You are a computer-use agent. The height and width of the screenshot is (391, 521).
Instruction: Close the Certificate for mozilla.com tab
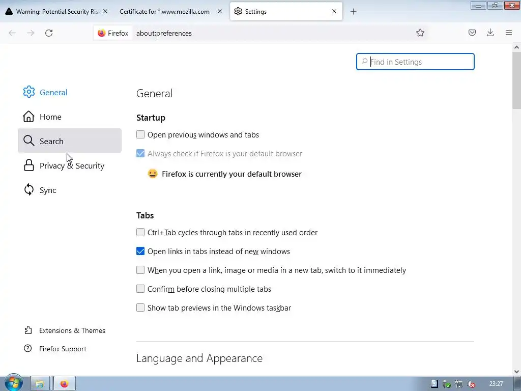coord(220,11)
